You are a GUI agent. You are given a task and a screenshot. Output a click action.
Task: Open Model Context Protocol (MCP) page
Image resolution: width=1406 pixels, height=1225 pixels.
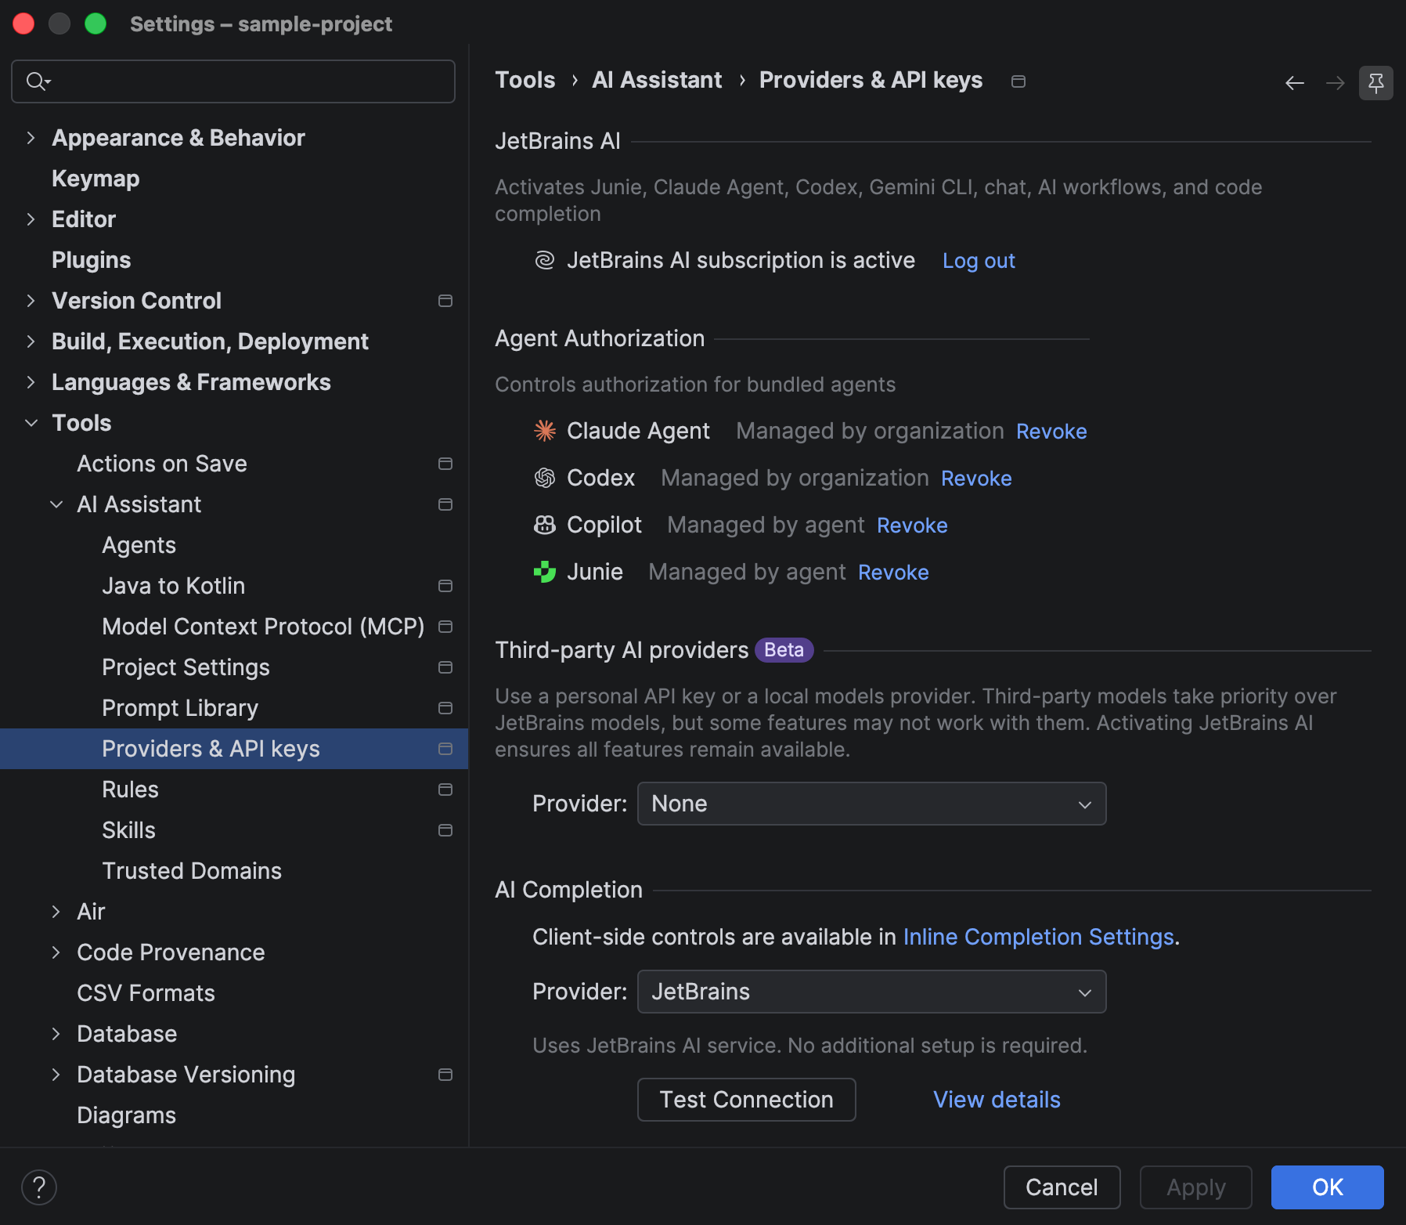pyautogui.click(x=263, y=627)
